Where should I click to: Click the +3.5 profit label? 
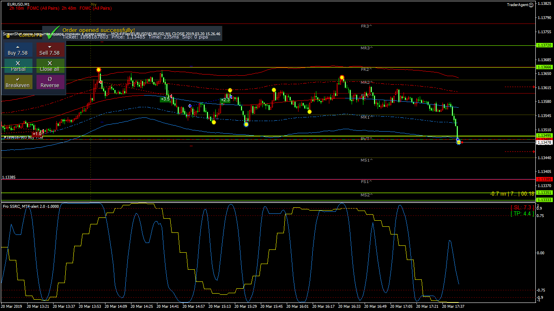coord(165,99)
